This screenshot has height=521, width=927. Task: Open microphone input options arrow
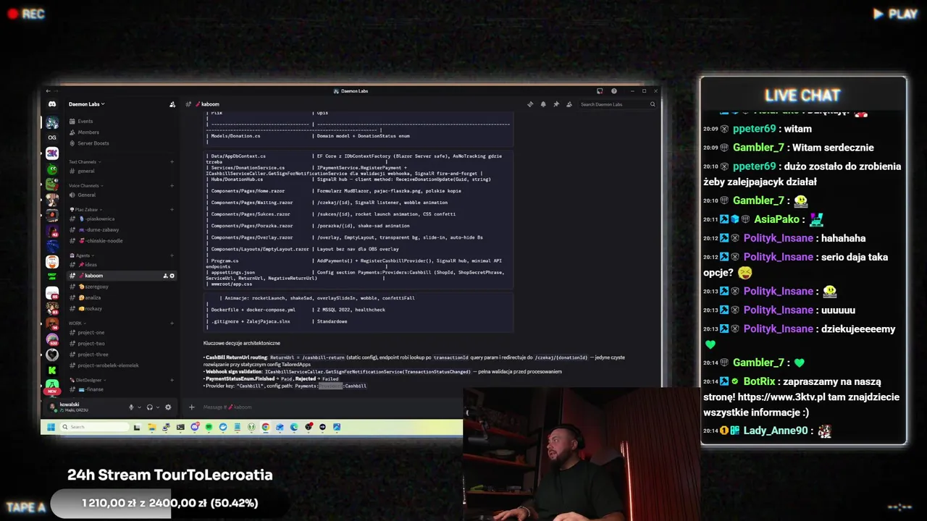click(x=139, y=407)
